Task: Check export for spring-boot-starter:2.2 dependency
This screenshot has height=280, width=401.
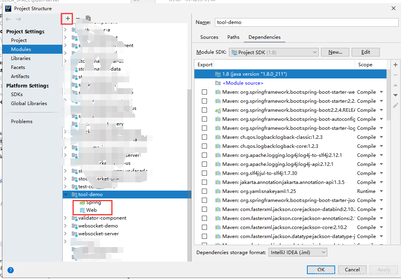Action: (204, 101)
